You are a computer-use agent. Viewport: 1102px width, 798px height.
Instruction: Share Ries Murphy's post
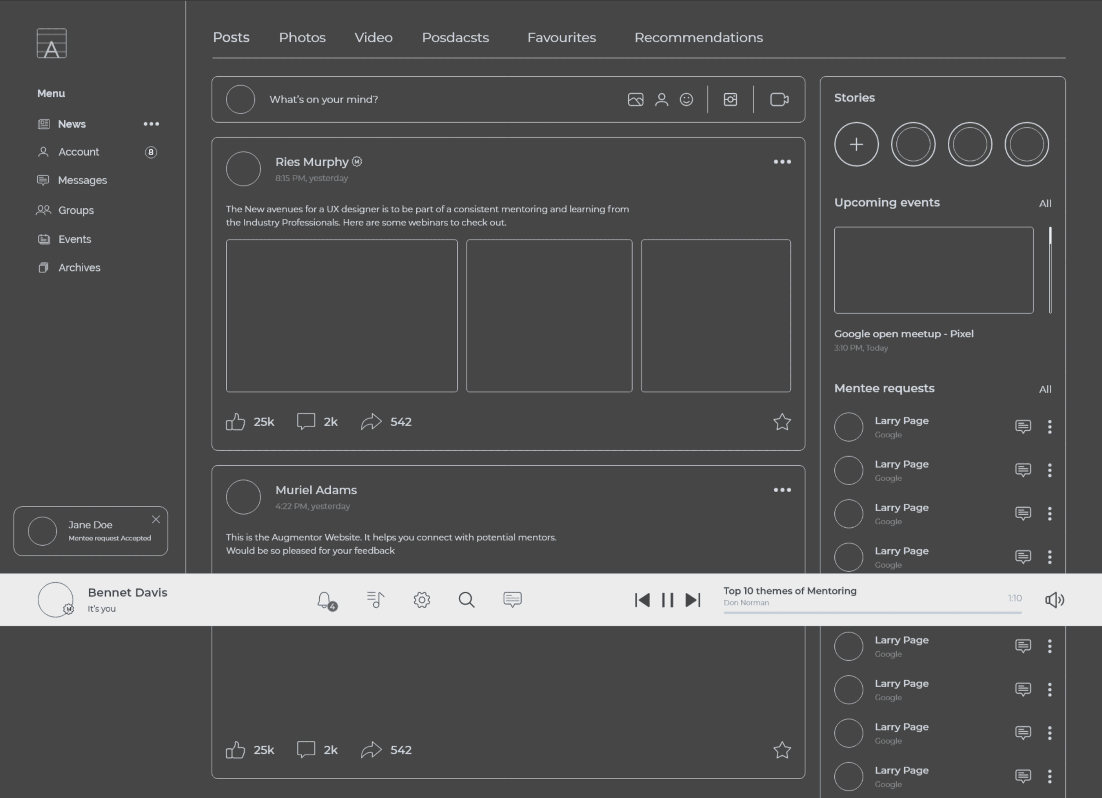click(x=371, y=422)
